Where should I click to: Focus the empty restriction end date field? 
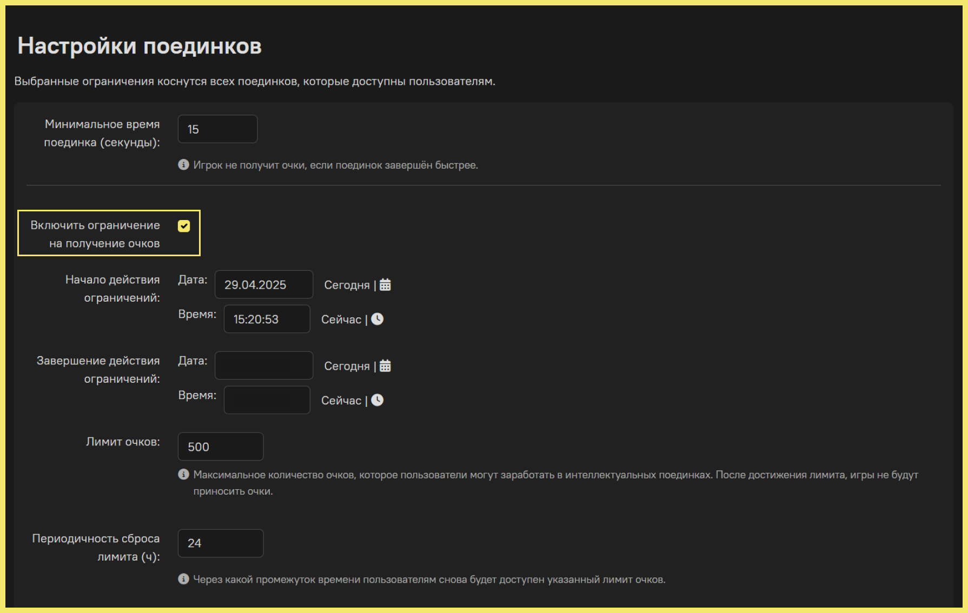[264, 365]
